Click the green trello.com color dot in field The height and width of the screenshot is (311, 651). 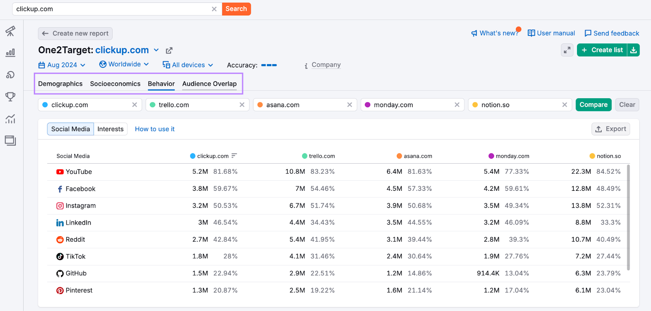pyautogui.click(x=153, y=105)
